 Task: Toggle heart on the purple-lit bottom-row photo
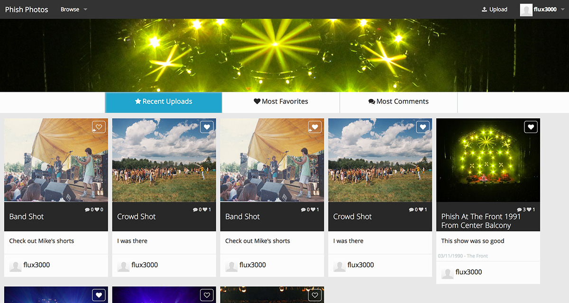pos(207,295)
